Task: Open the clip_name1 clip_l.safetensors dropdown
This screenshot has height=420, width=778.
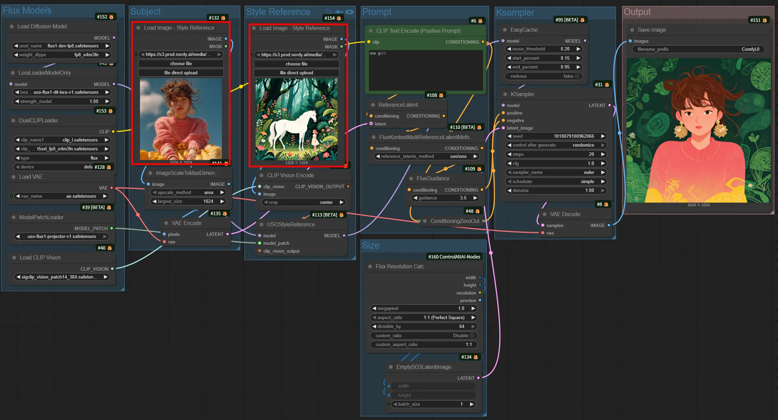Action: click(x=62, y=140)
